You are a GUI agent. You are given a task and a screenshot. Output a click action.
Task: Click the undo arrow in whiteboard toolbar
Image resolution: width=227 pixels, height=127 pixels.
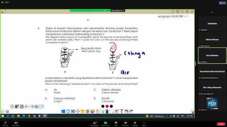point(127,111)
